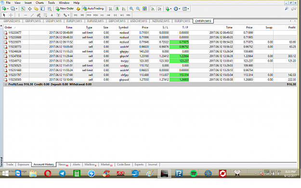
Task: Click the Tile Windows icon
Action: coord(144,9)
